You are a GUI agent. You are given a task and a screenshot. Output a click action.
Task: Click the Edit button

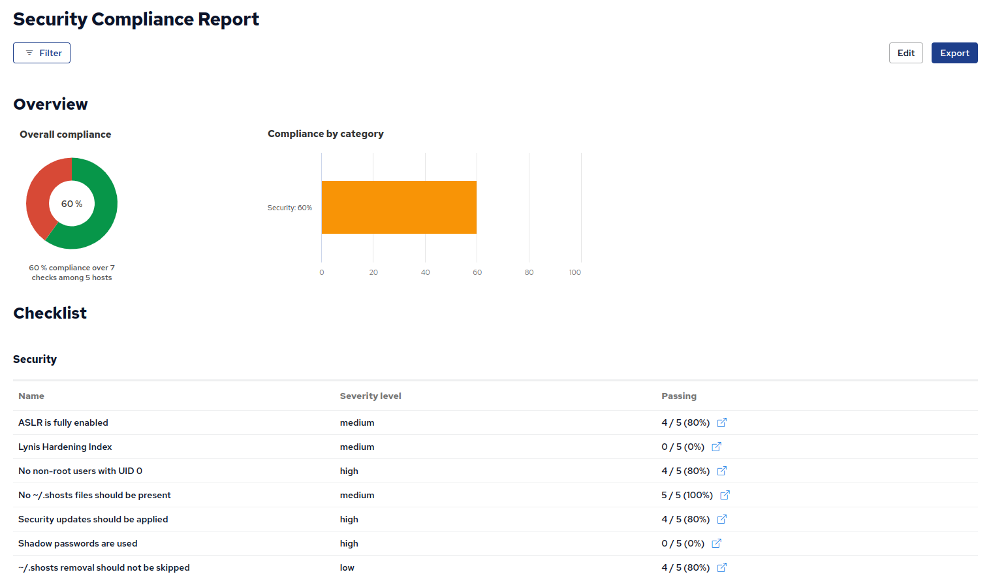pos(905,53)
